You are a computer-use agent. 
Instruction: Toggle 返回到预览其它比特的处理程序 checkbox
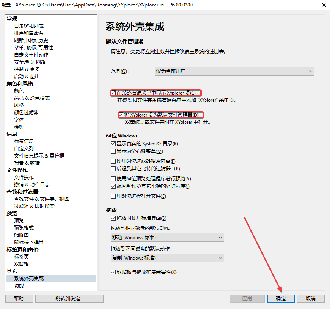[x=113, y=186]
